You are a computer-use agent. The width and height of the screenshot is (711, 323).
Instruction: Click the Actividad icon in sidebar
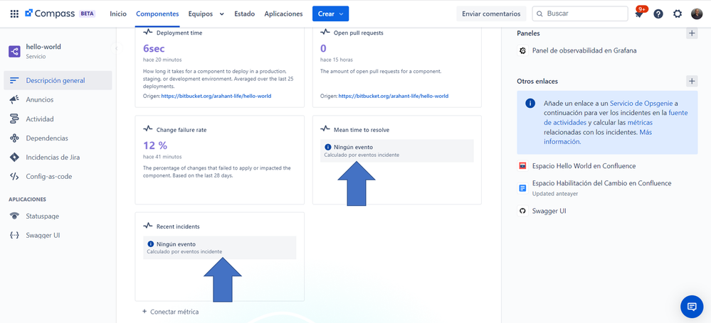click(x=14, y=119)
